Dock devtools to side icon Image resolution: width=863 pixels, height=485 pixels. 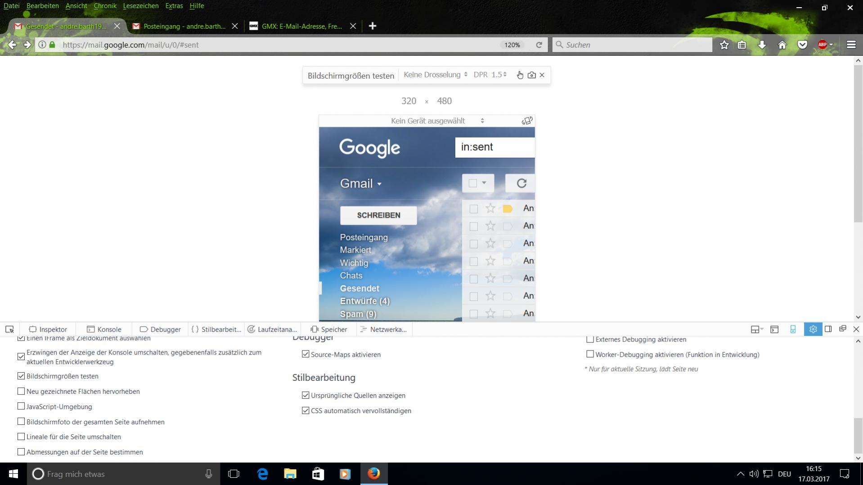(828, 329)
